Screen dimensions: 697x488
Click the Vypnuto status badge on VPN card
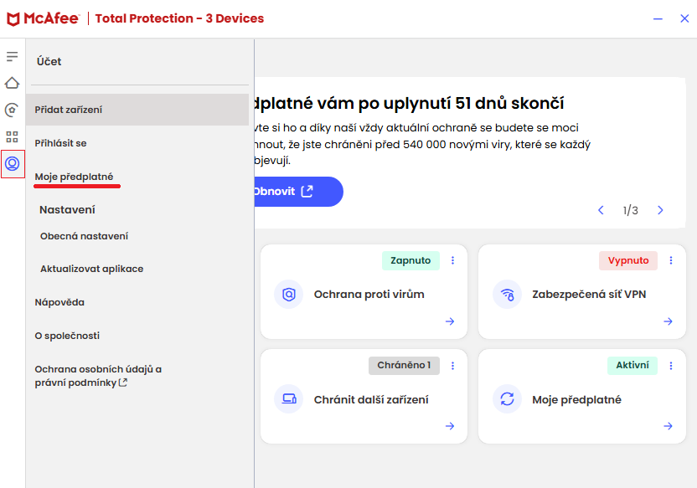(x=628, y=260)
